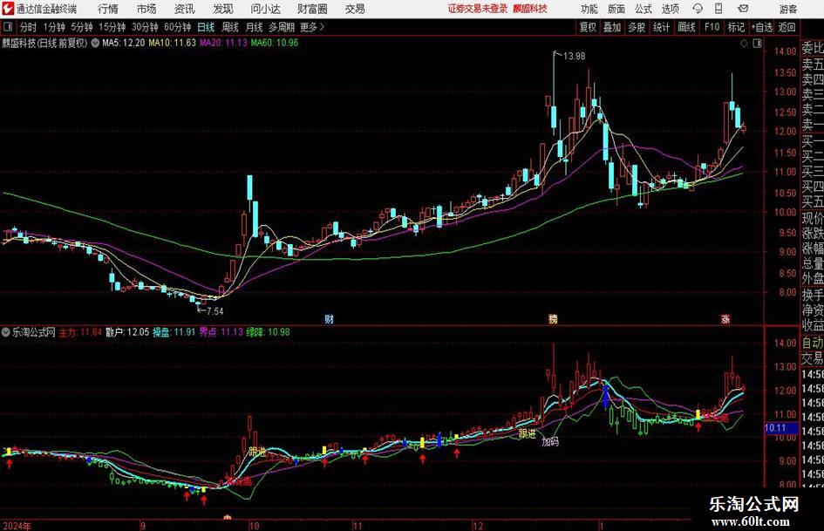Click the 涨 info marker on chart
Viewport: 824px width, 531px height.
(x=725, y=319)
